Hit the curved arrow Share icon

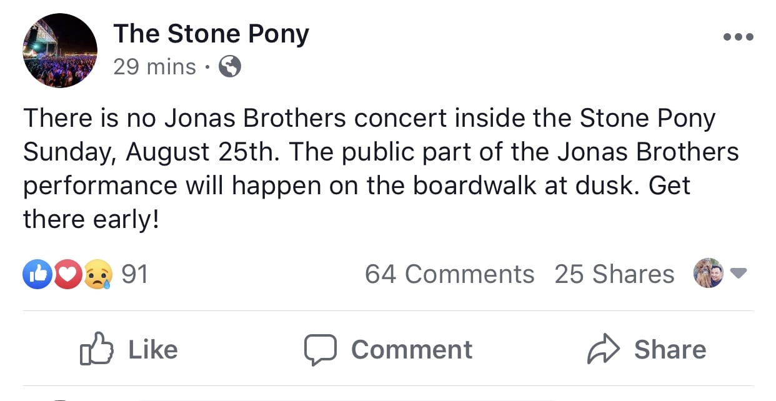(603, 349)
